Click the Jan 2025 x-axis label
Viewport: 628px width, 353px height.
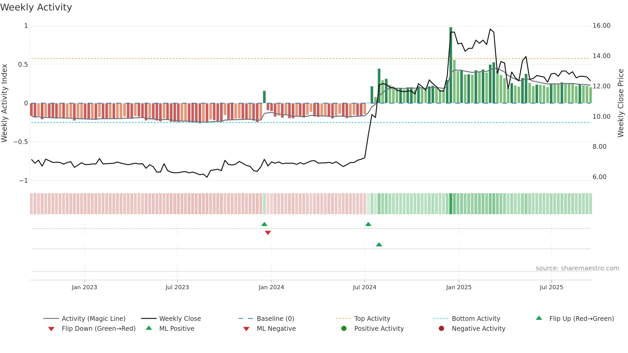(x=459, y=287)
